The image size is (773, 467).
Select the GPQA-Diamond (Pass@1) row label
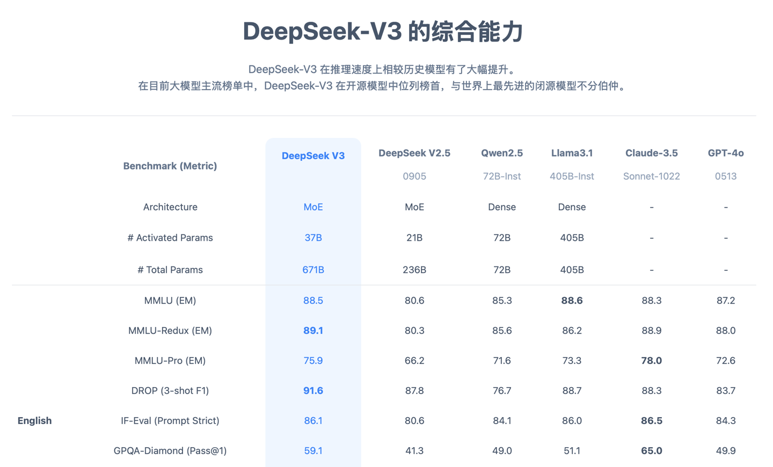[x=170, y=451]
